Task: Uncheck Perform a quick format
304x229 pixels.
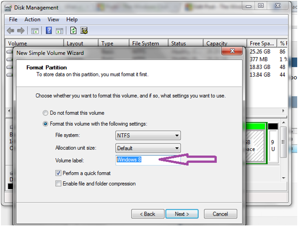Action: pyautogui.click(x=58, y=173)
